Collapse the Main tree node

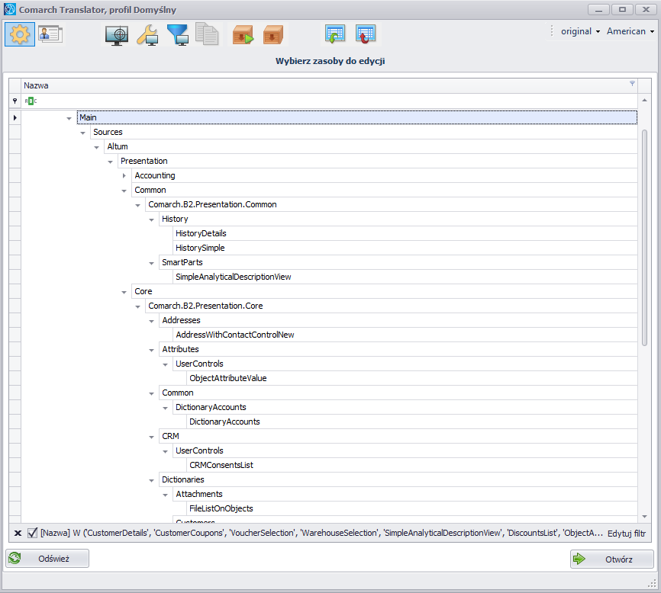(x=69, y=118)
